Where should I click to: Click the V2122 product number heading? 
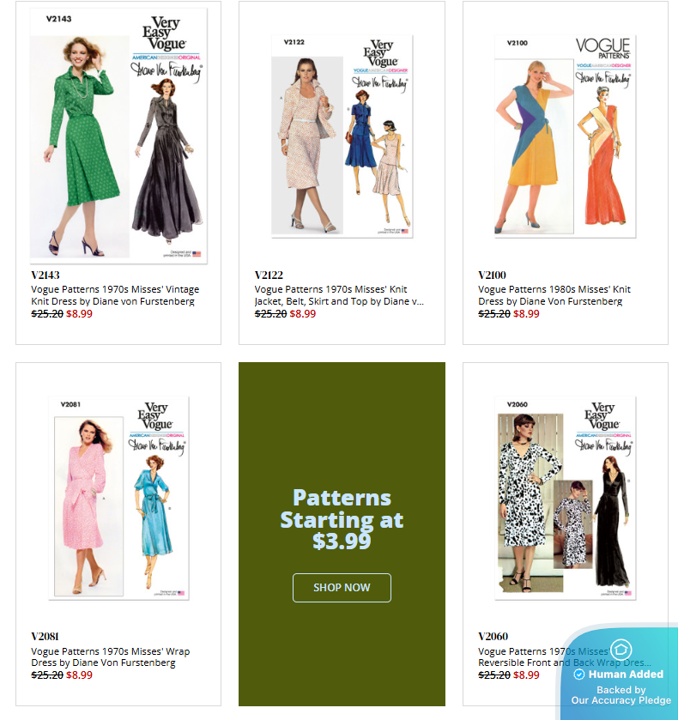(269, 275)
